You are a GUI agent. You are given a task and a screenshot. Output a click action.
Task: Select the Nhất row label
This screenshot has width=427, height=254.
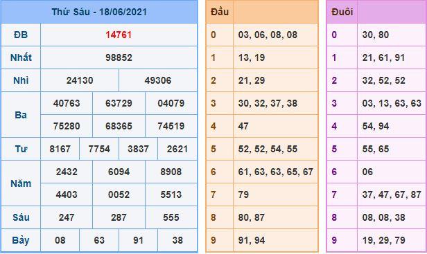21,57
